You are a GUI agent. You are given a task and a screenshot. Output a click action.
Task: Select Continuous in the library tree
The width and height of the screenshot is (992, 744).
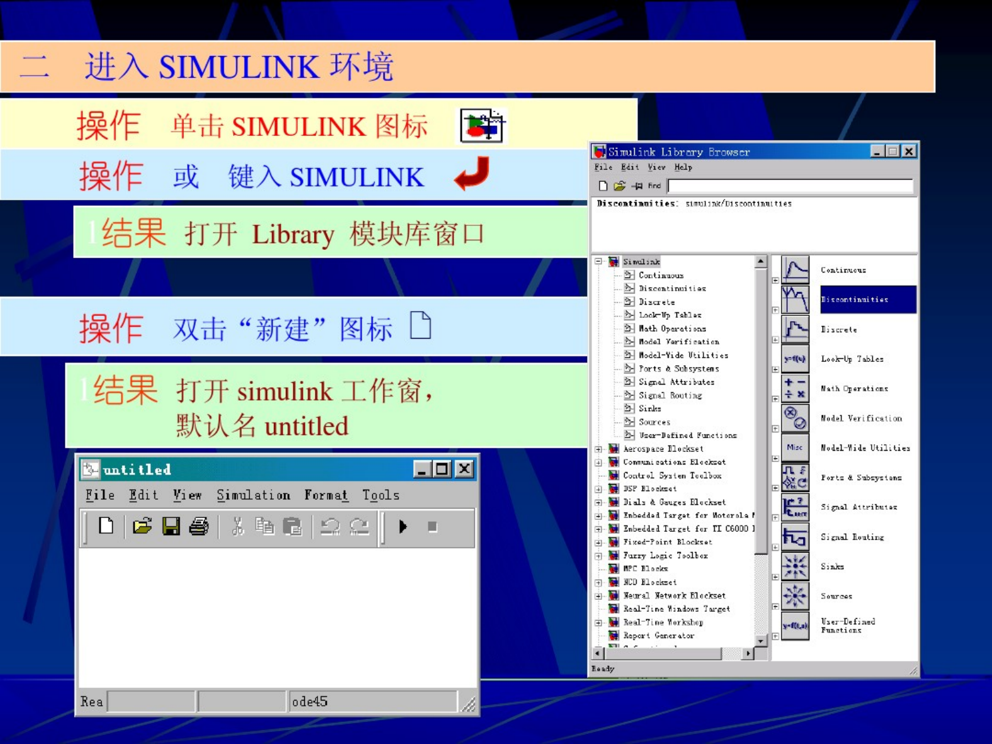point(661,275)
